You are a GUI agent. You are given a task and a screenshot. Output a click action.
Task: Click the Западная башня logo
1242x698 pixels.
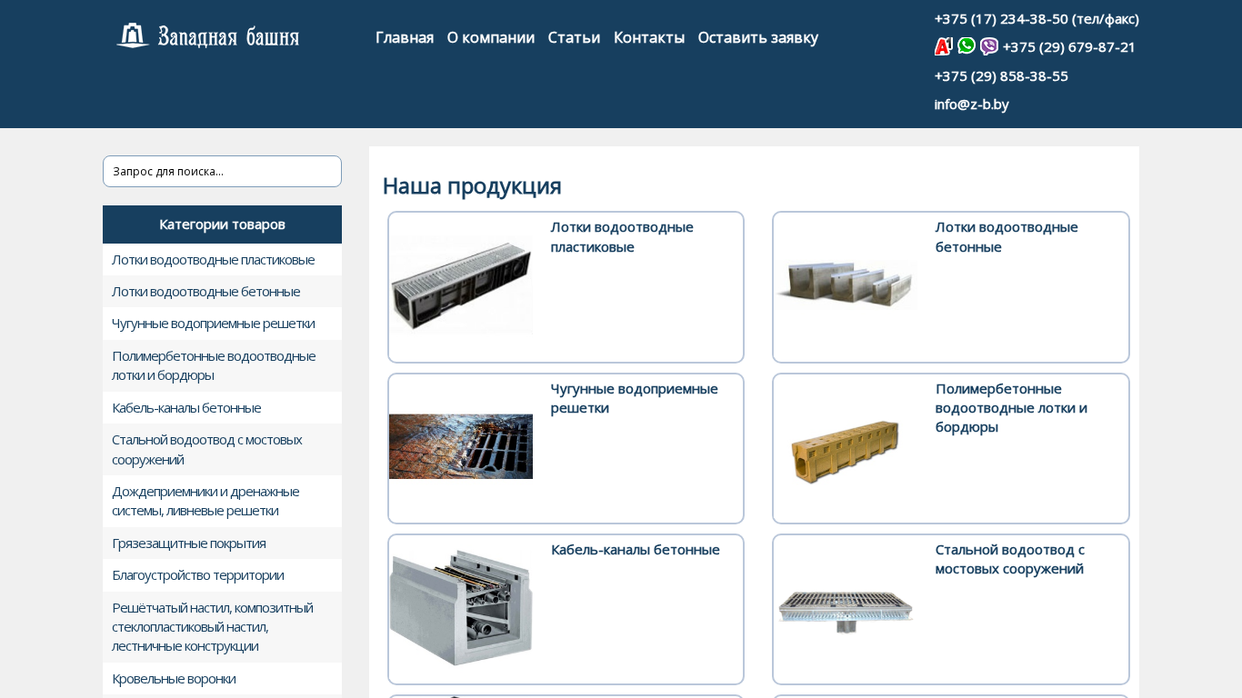(208, 36)
